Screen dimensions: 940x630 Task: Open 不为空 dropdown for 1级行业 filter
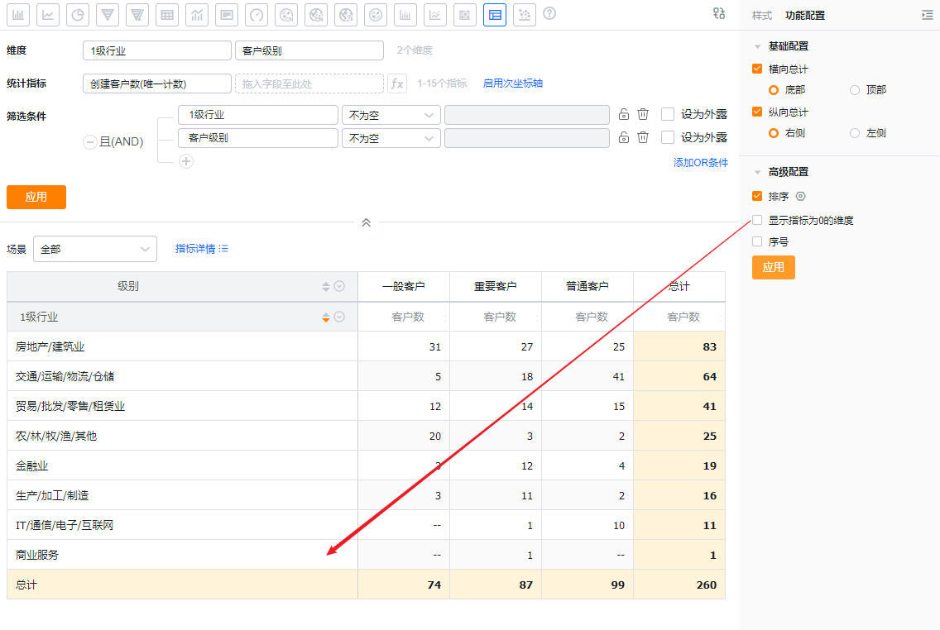coord(391,115)
